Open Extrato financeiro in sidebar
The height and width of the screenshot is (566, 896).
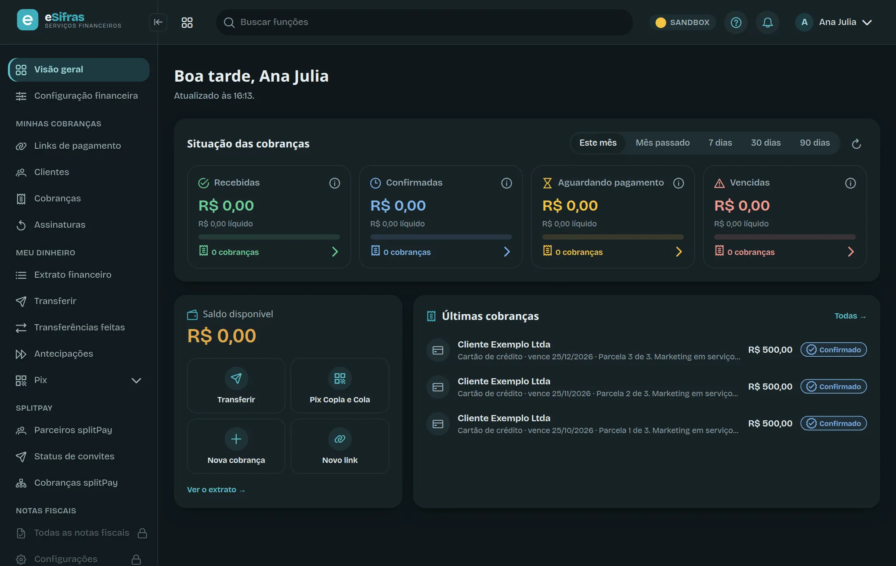point(79,275)
